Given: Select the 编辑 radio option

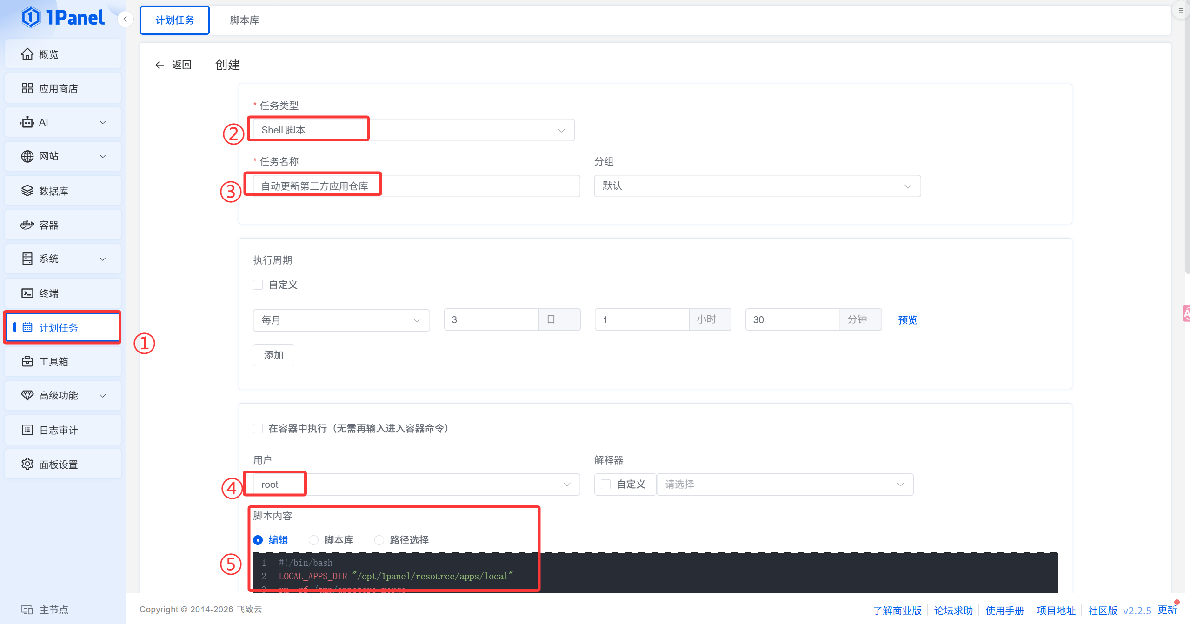Looking at the screenshot, I should click(258, 540).
